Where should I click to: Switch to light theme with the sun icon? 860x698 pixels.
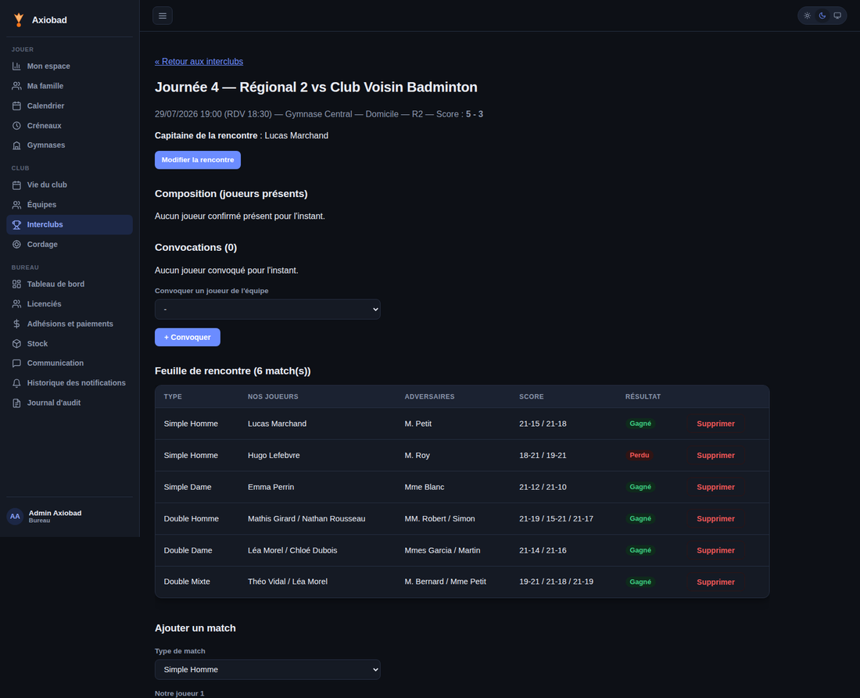coord(807,16)
